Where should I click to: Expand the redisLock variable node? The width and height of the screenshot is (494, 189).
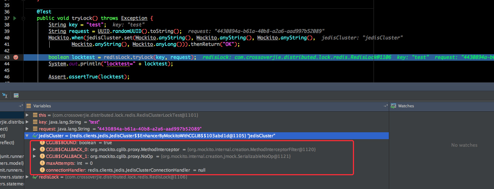click(27, 177)
